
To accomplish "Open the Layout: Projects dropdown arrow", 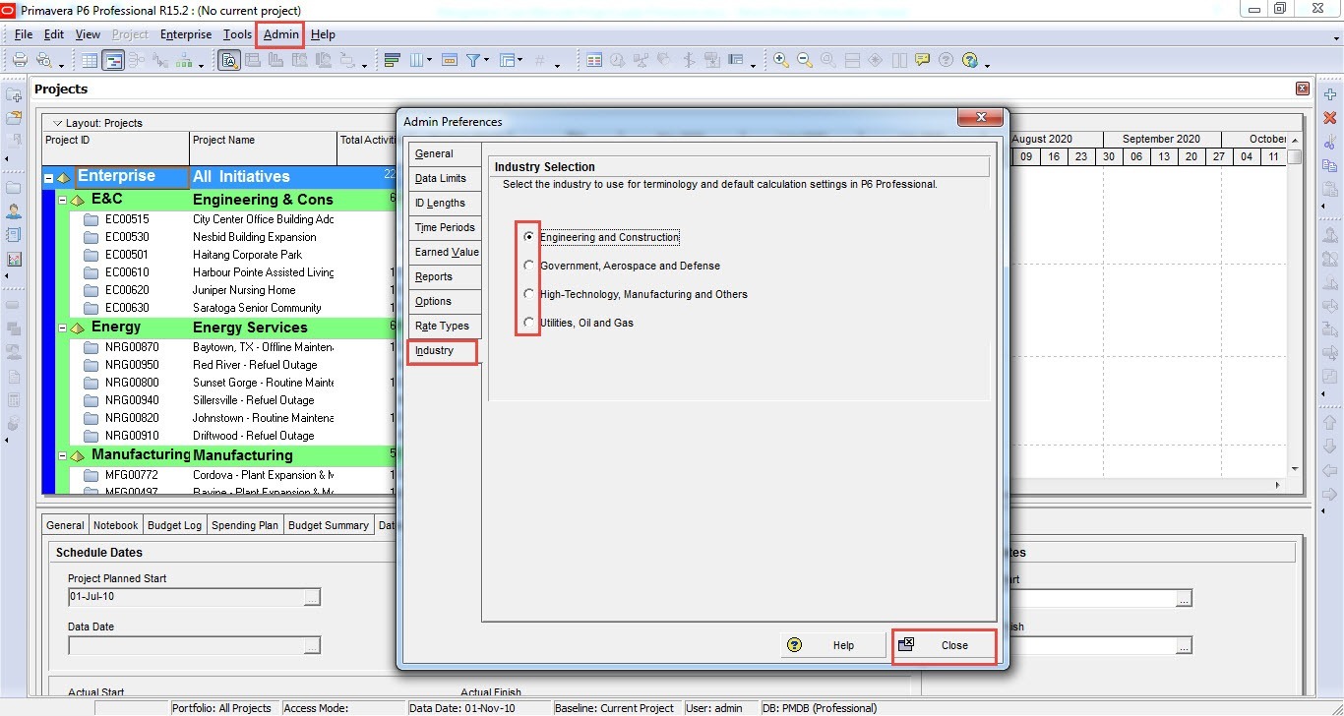I will (x=57, y=123).
